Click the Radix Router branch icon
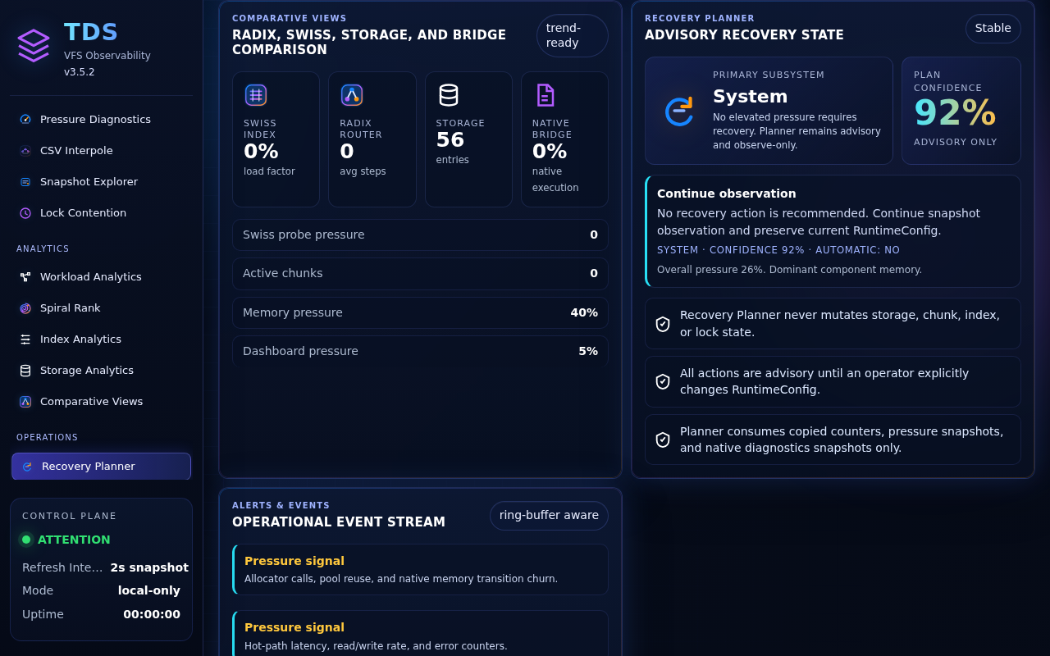1050x656 pixels. click(x=352, y=95)
